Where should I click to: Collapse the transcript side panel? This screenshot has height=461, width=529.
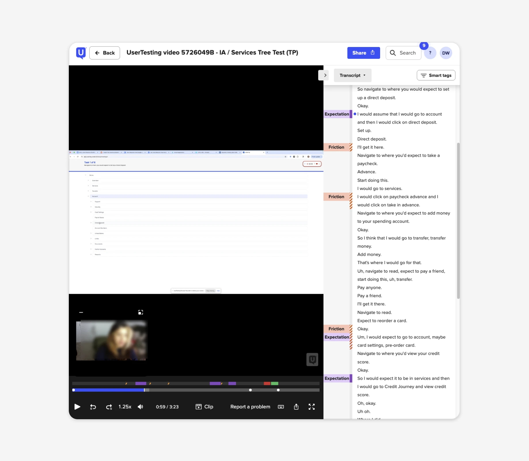pyautogui.click(x=325, y=75)
